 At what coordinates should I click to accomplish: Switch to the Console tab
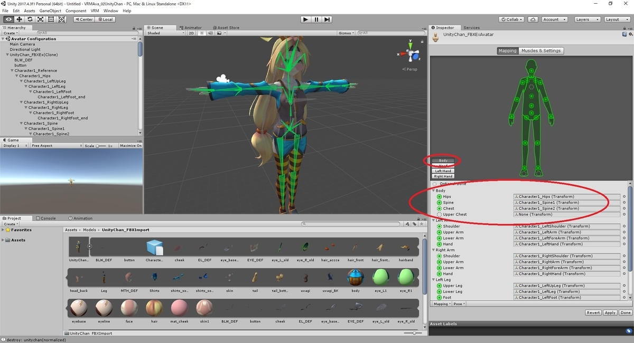click(x=46, y=218)
